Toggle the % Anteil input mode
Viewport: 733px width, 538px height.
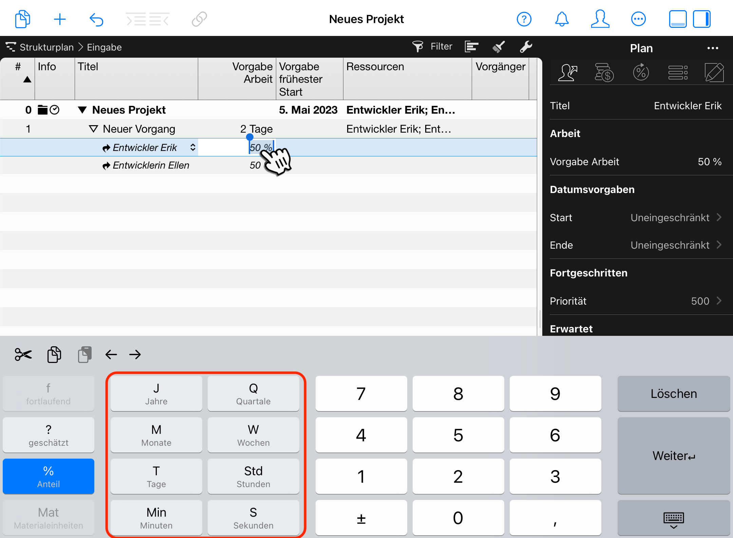click(48, 476)
